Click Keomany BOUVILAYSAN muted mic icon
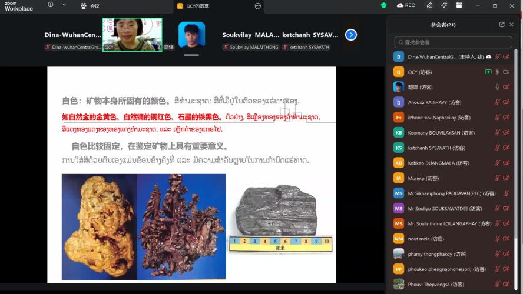Screen dimensions: 523x294 coord(497,132)
